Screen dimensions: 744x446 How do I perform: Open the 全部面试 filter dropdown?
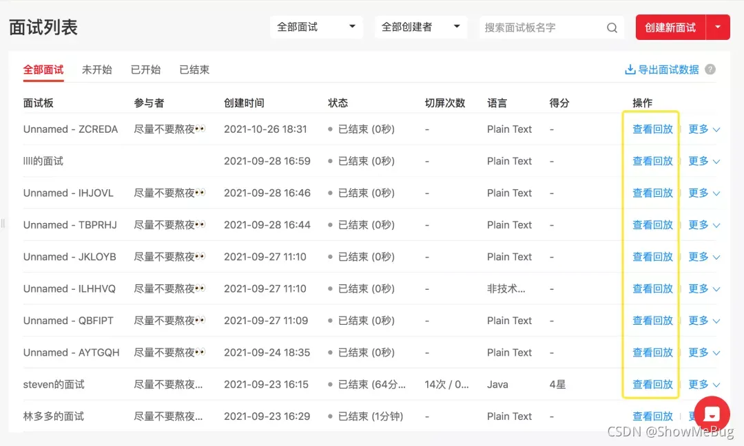coord(316,27)
